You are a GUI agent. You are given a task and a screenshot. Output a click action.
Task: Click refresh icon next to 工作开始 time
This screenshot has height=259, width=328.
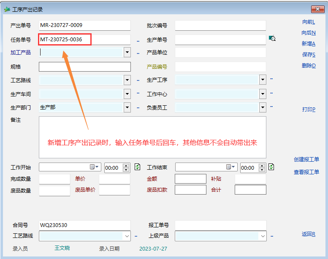tap(138, 167)
